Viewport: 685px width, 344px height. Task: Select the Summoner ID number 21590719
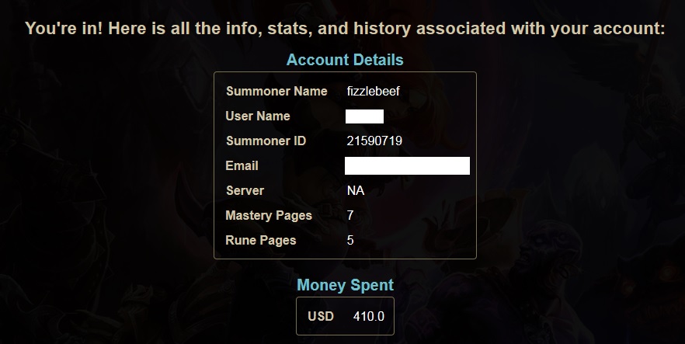tap(374, 141)
